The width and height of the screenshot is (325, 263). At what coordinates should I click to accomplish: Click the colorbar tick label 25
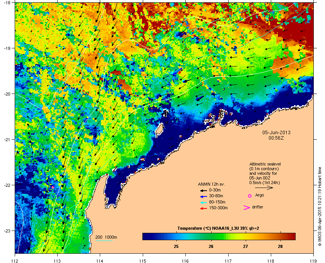click(176, 247)
